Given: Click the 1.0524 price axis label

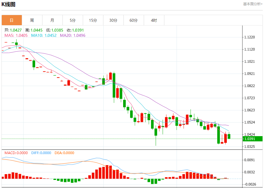Looking at the screenshot, I should pyautogui.click(x=250, y=122).
